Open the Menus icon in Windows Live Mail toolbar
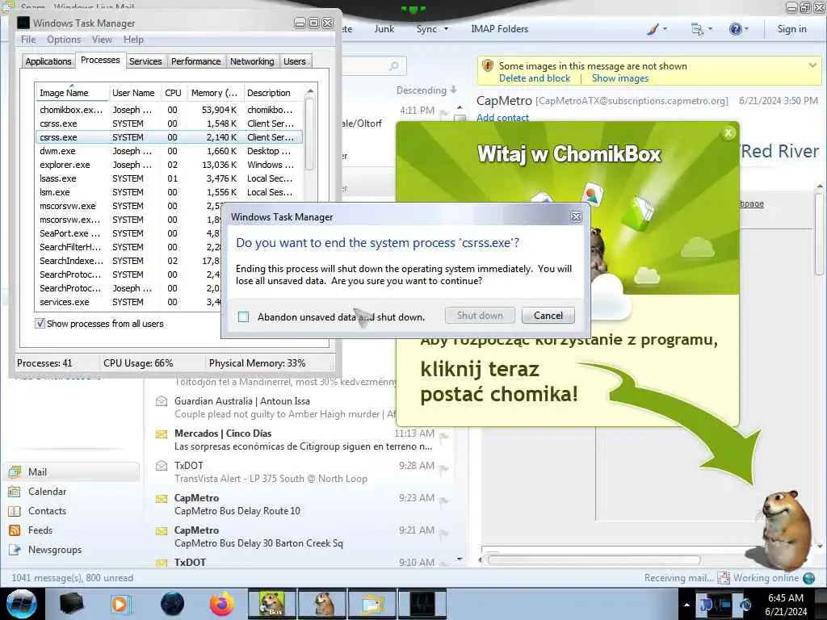The height and width of the screenshot is (620, 827). 697,29
